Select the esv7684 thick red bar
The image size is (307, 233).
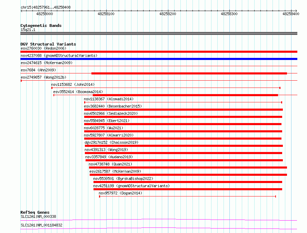(x=189, y=73)
